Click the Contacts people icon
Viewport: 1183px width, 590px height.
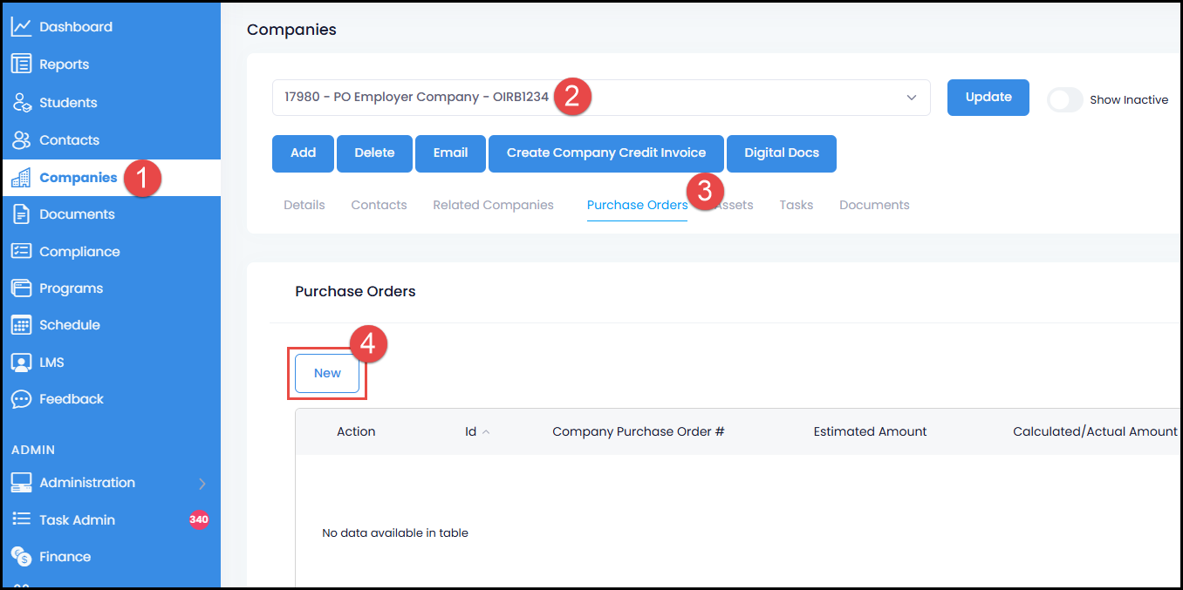tap(21, 140)
